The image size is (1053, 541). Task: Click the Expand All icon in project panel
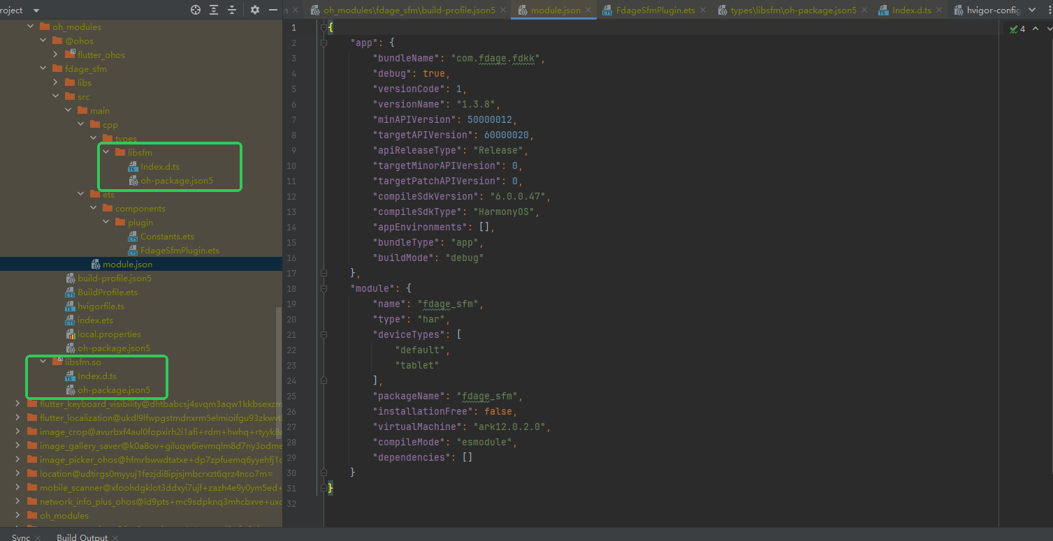(214, 10)
